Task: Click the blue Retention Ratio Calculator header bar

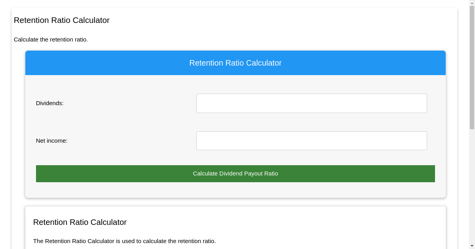Action: [236, 63]
